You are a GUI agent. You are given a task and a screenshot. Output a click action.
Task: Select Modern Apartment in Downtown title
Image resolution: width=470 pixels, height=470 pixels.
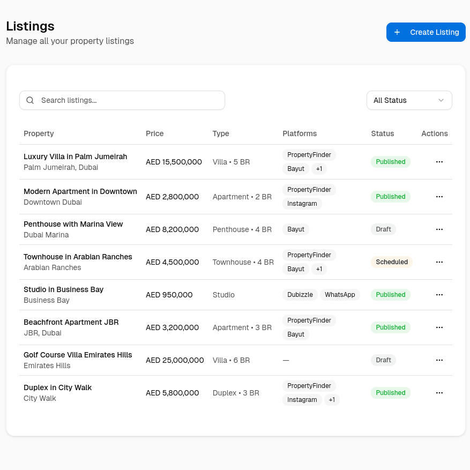[x=80, y=191]
